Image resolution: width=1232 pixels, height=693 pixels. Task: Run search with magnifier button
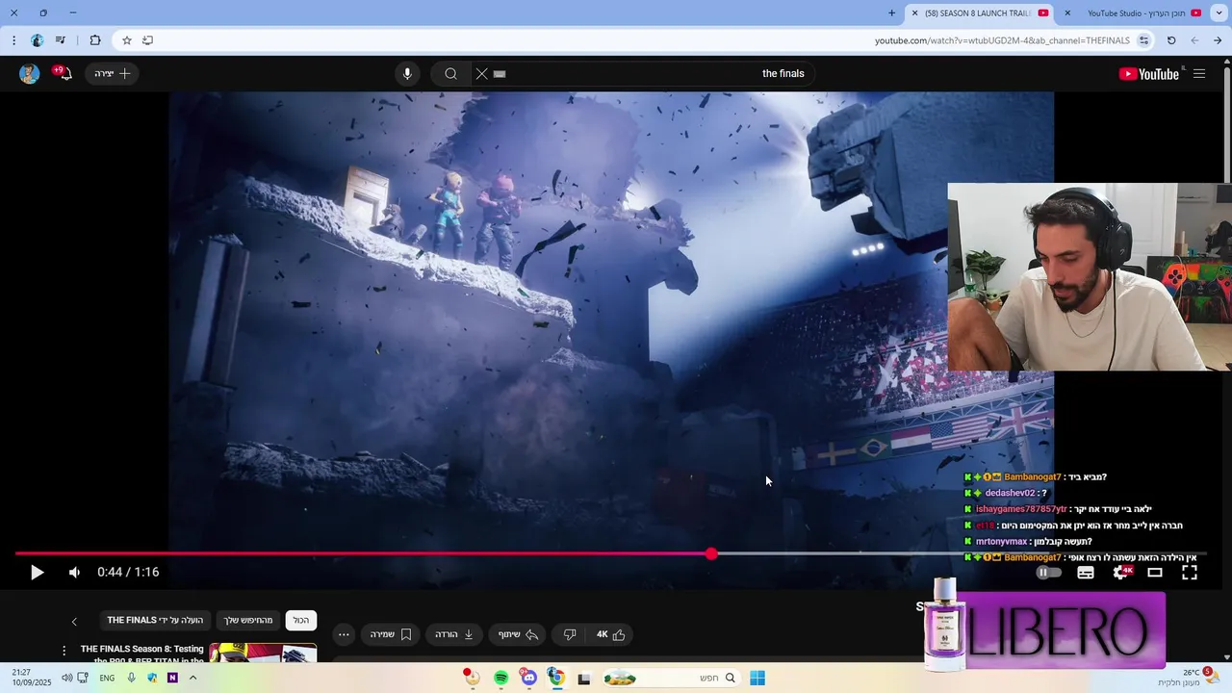450,74
